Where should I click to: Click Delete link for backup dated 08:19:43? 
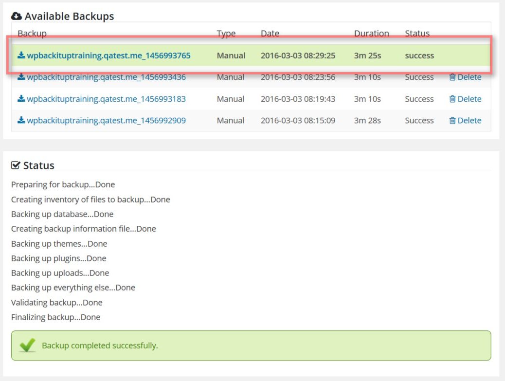469,99
